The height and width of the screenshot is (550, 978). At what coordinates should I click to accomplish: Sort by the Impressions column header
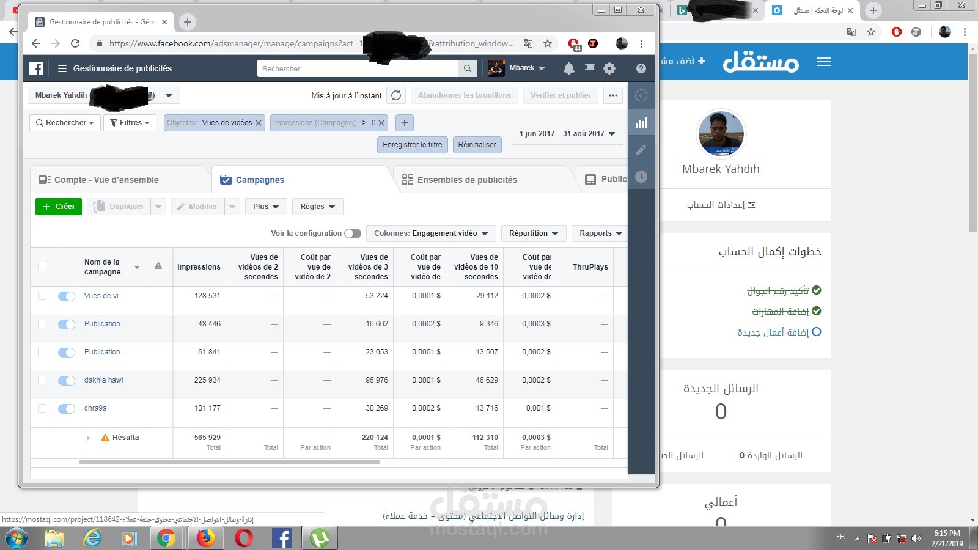point(199,267)
